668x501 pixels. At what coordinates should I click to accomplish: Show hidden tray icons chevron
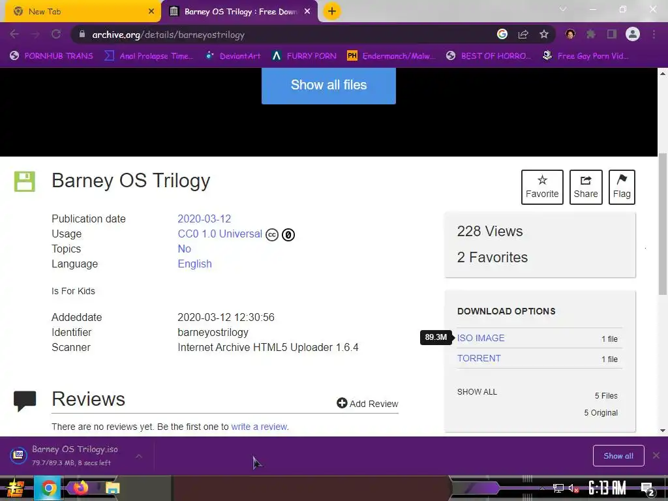[542, 488]
